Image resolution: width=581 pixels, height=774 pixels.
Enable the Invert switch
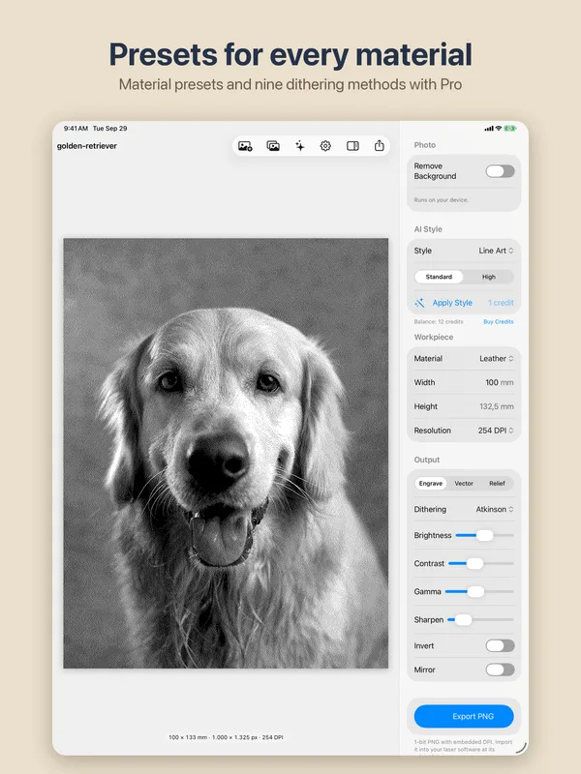500,645
